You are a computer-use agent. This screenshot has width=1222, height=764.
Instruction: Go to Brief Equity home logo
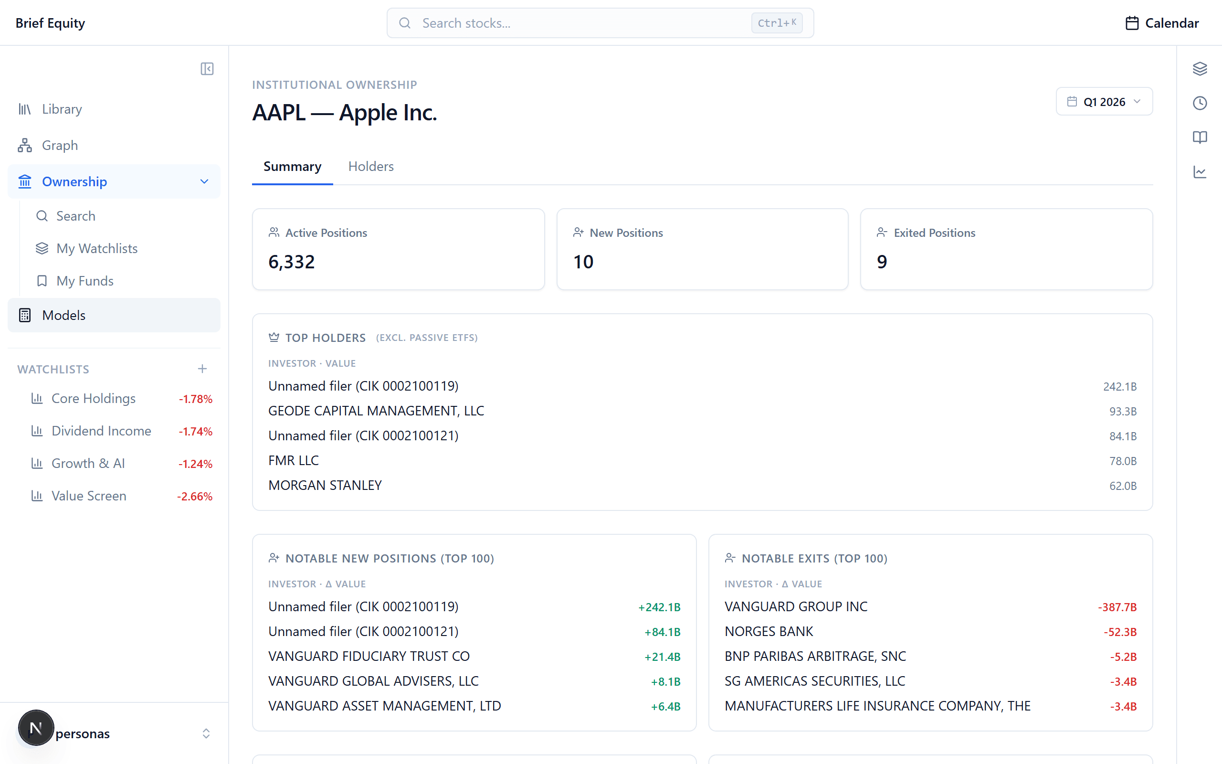pyautogui.click(x=50, y=23)
